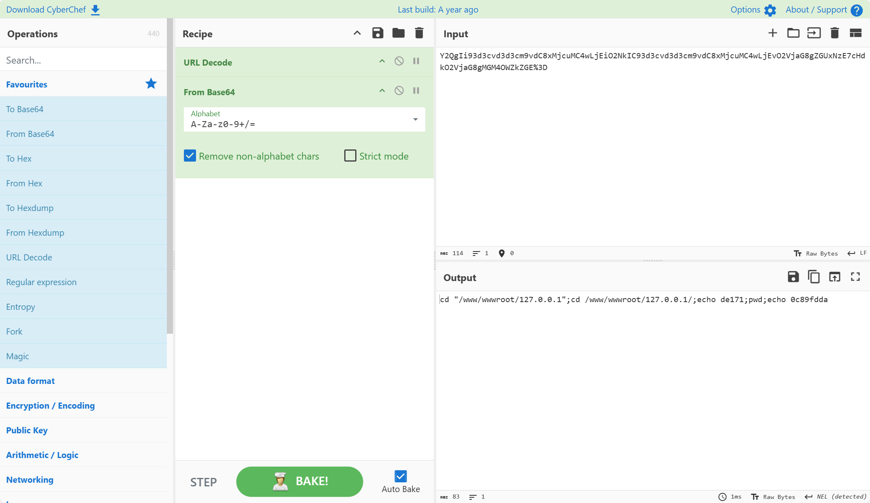Viewport: 870px width, 503px height.
Task: Focus the operations Search field
Action: (83, 60)
